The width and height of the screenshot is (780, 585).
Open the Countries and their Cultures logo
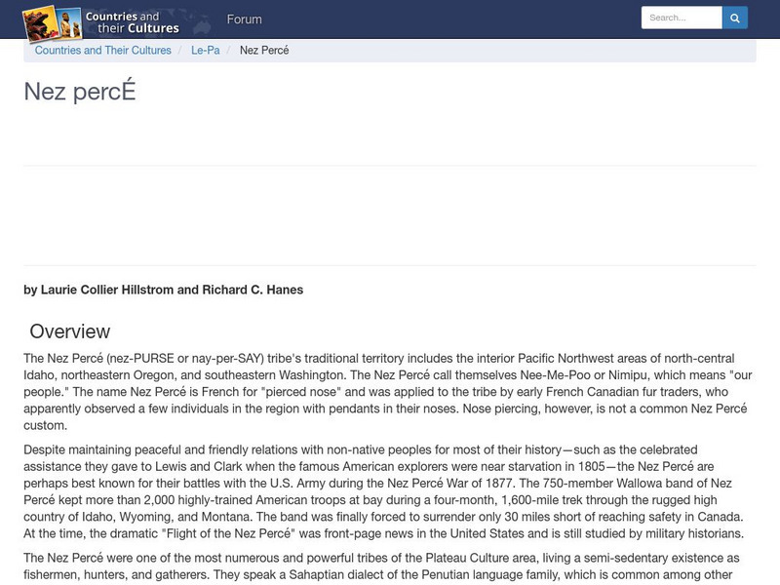click(x=101, y=22)
